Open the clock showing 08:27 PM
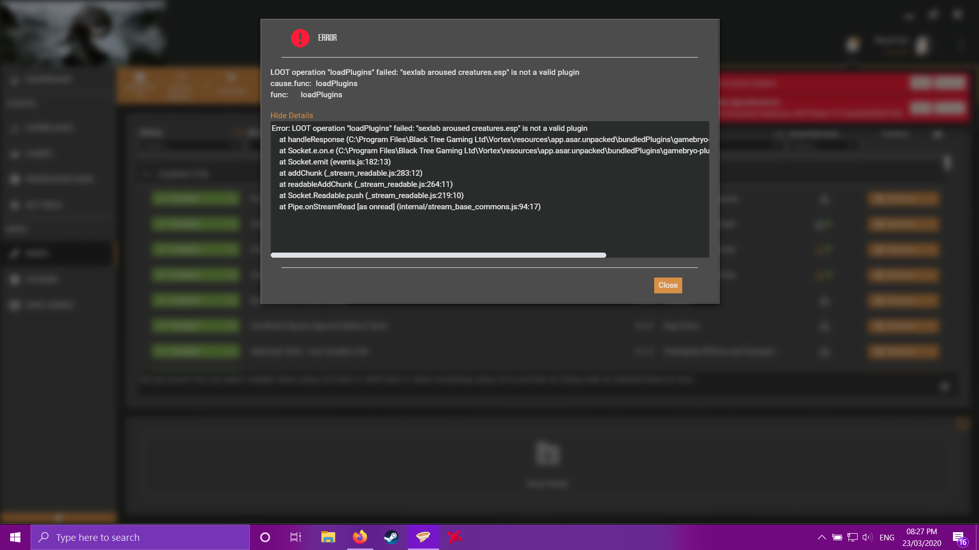 pos(922,537)
